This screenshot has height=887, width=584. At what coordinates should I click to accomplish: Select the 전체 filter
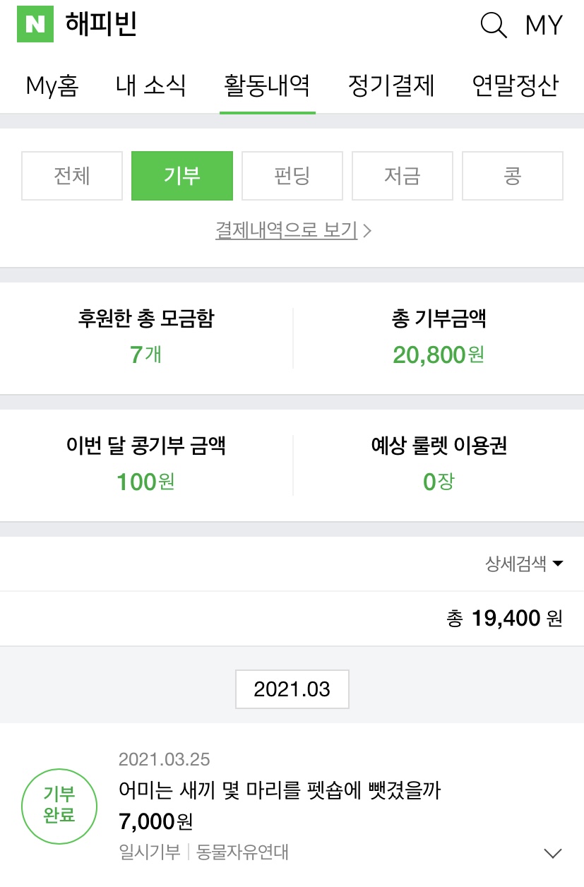[72, 176]
